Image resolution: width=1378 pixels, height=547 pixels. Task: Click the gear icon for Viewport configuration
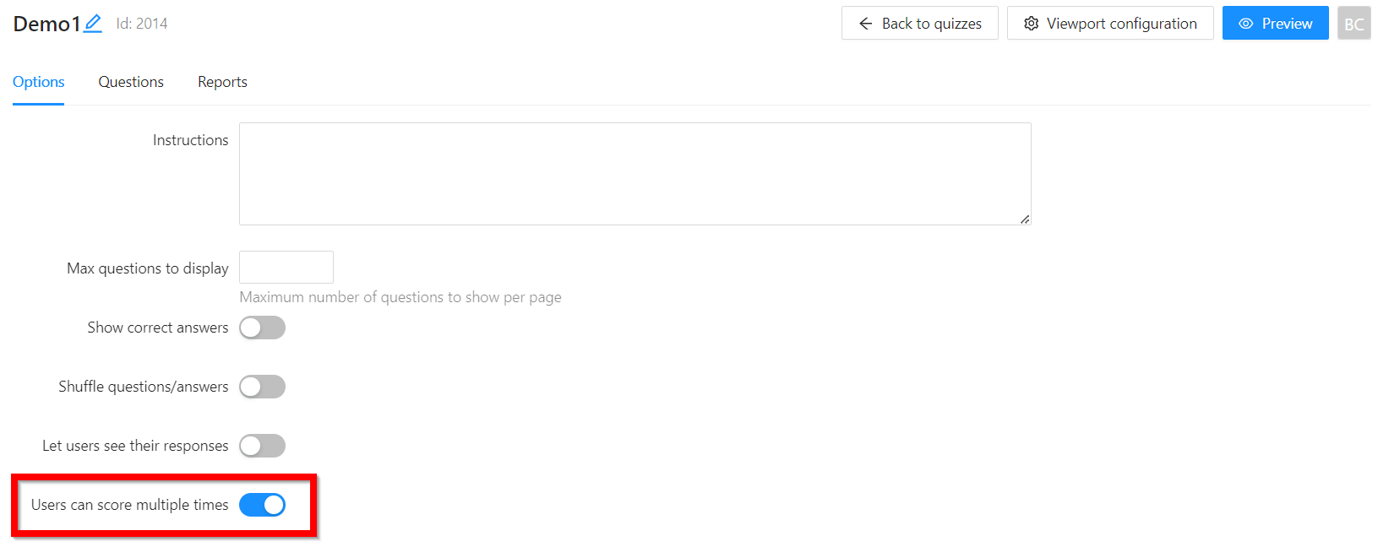click(x=1031, y=24)
